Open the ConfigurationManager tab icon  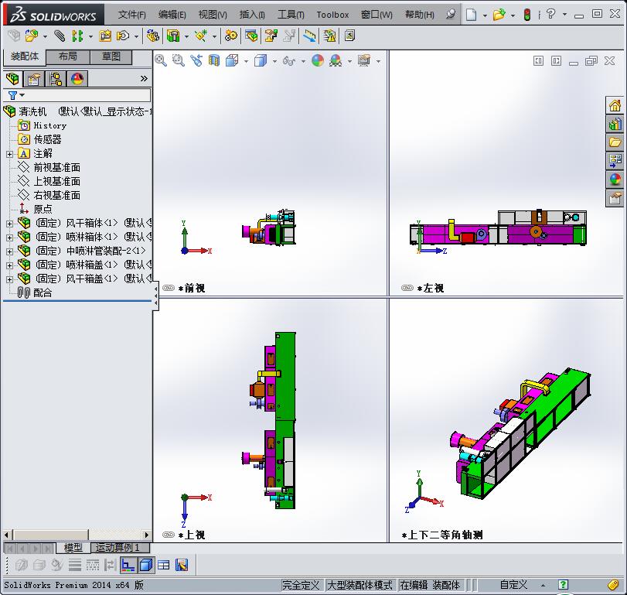[56, 79]
